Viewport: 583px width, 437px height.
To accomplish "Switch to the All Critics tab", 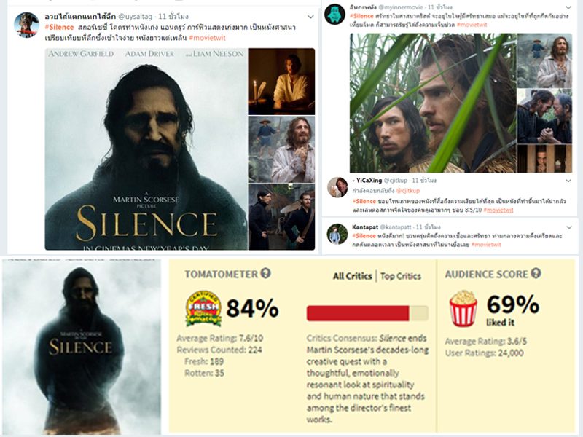I will (352, 276).
